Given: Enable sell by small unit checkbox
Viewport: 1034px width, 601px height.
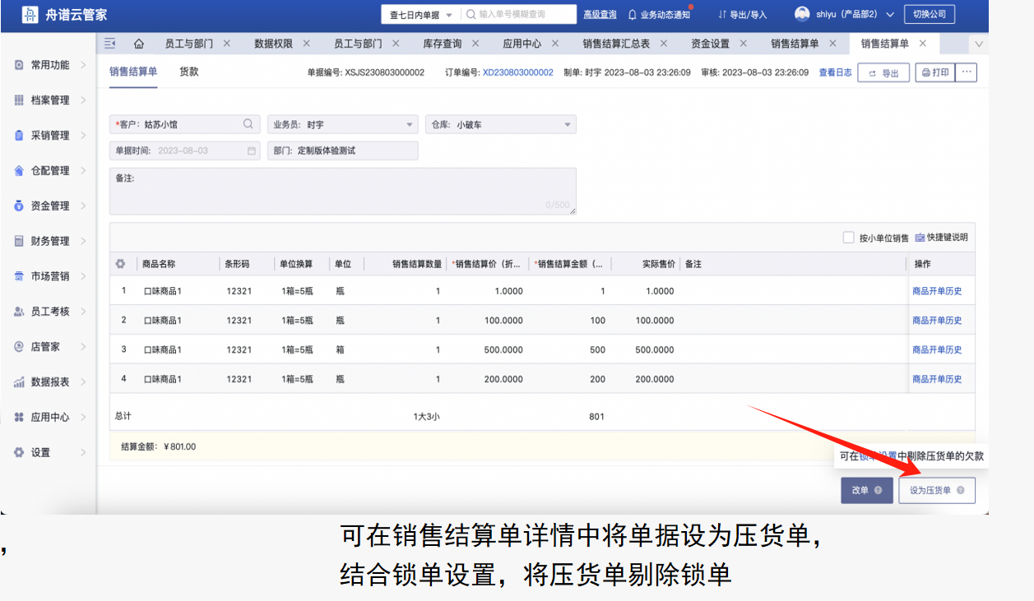Looking at the screenshot, I should (849, 238).
